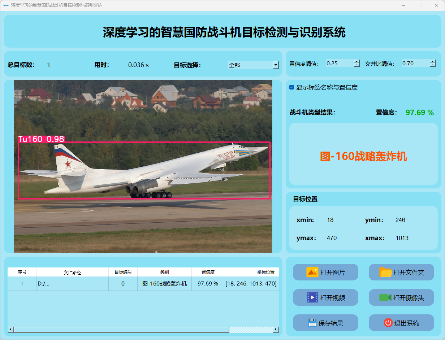Click the 坐标位置 column header
Viewport: 445px width, 340px height.
point(251,272)
